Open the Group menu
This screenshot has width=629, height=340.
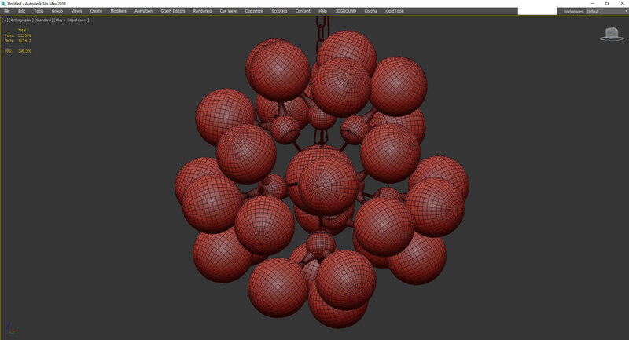coord(57,12)
